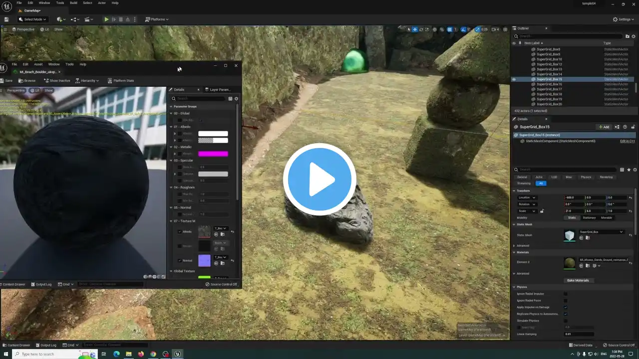Click the Add component button
Screen dimensions: 639x359
click(x=604, y=127)
